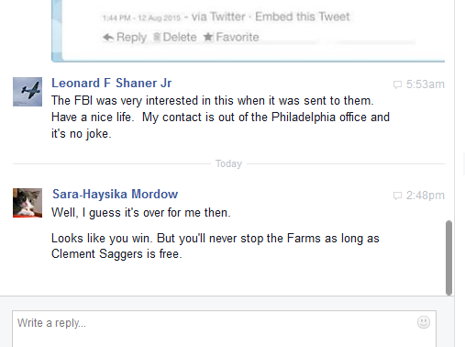Click the comment icon beside 2:48pm
465x347 pixels.
point(397,196)
